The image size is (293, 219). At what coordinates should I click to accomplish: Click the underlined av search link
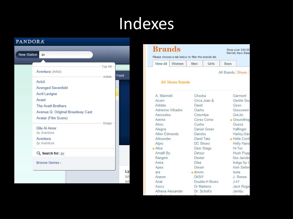point(62,153)
